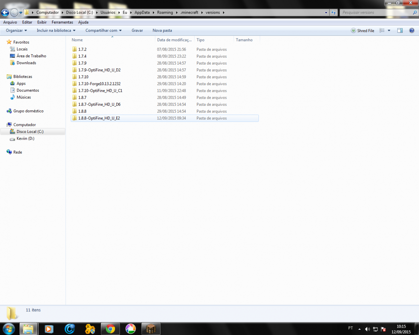Open the address bar history dropdown
Screen dimensions: 419x335
(x=326, y=13)
